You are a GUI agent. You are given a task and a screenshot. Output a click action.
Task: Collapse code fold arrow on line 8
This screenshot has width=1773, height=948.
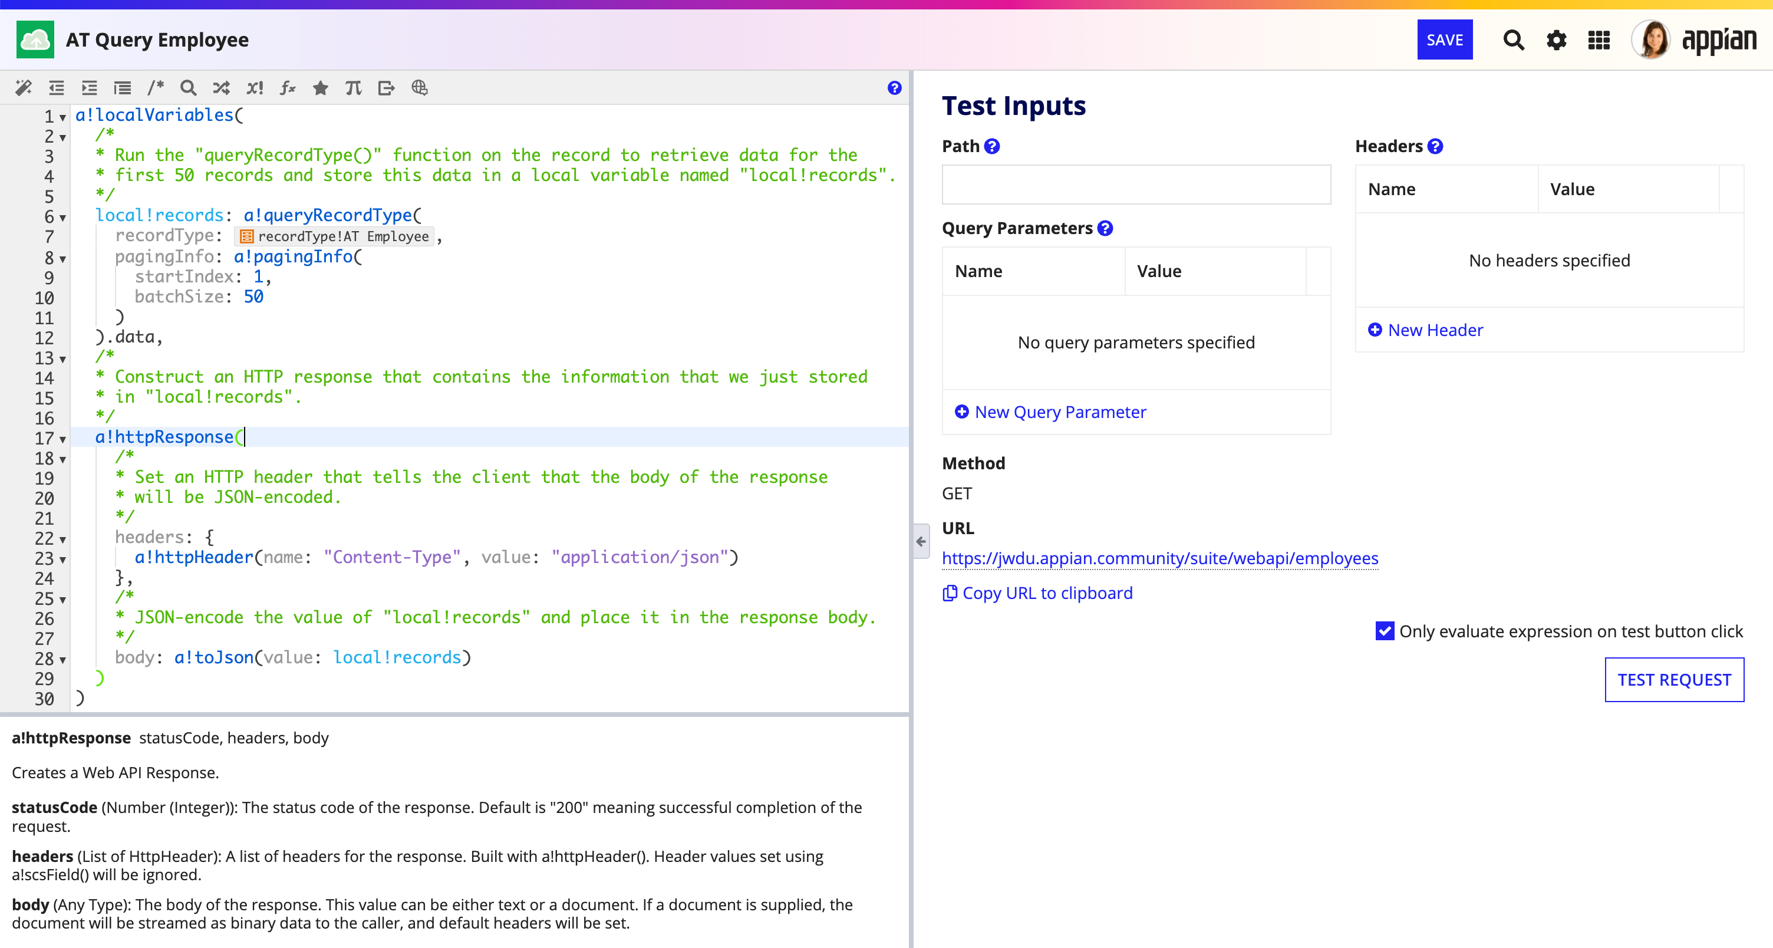click(x=62, y=259)
